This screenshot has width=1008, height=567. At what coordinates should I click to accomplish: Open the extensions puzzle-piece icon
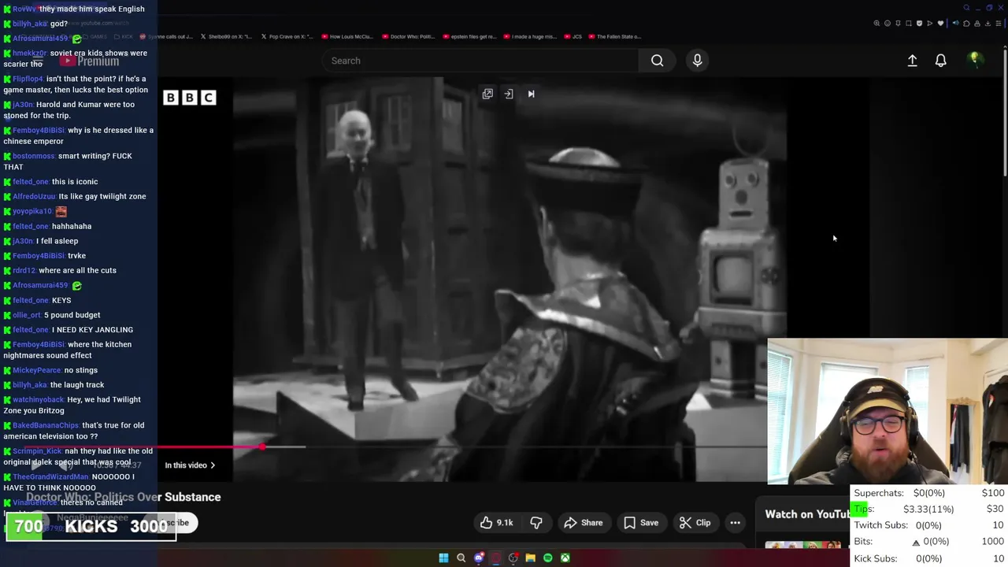[x=966, y=24]
